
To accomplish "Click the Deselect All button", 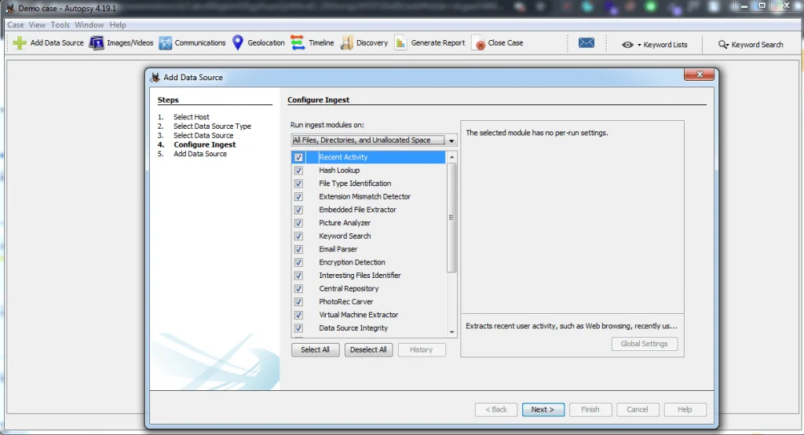I will 368,350.
